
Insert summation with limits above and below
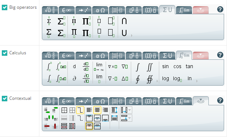[x=49, y=21]
